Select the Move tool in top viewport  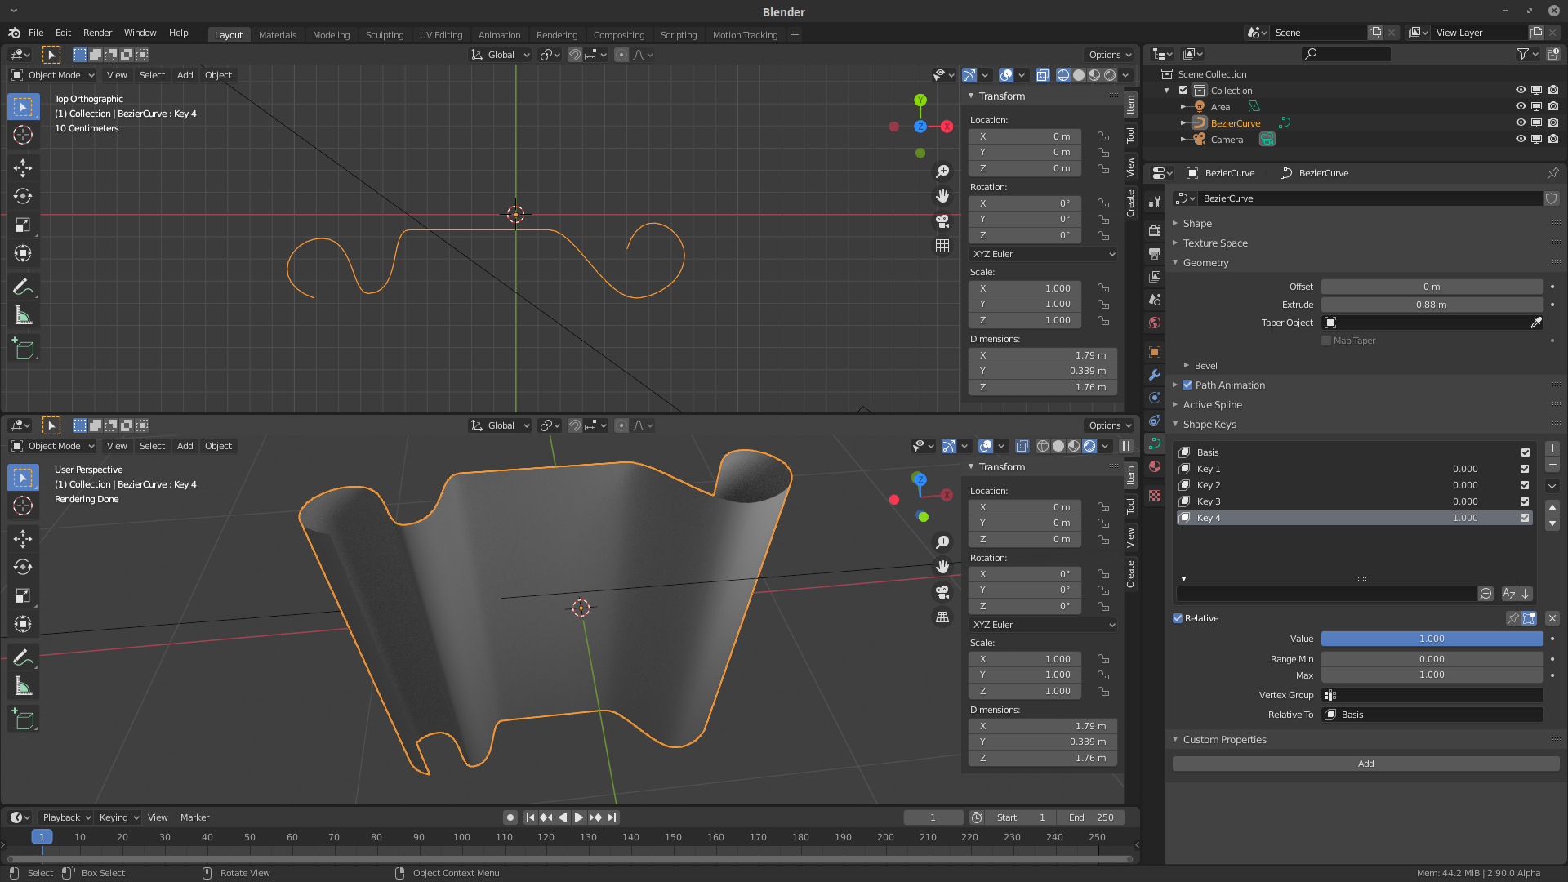(23, 168)
